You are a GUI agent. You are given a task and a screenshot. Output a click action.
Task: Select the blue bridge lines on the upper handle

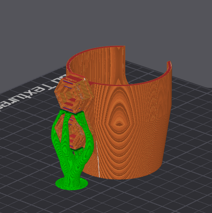click(68, 82)
